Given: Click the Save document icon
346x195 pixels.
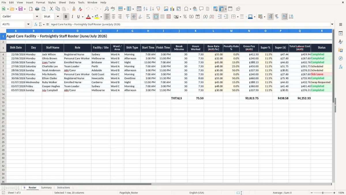Looking at the screenshot, I should click(20, 9).
